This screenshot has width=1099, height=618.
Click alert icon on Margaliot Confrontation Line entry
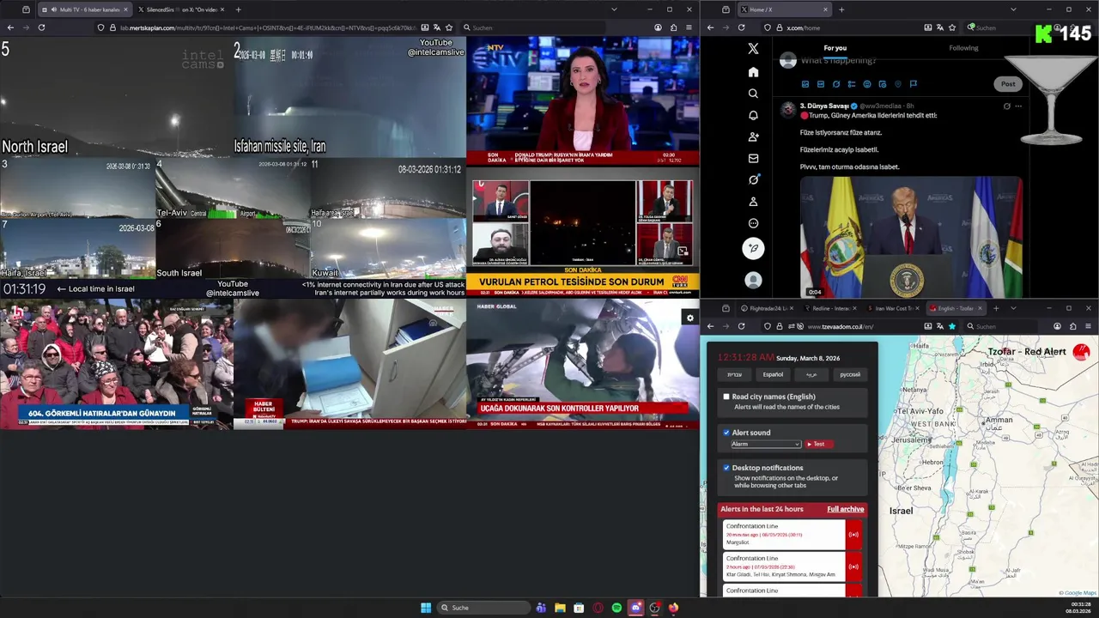pos(853,535)
